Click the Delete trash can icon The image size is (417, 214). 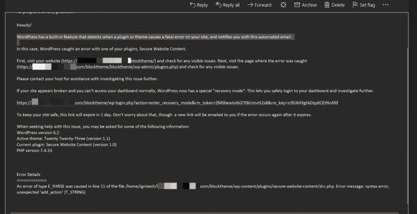tap(327, 5)
